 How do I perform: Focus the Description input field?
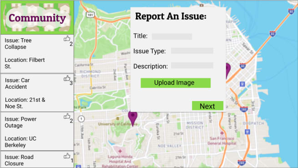[x=192, y=66]
